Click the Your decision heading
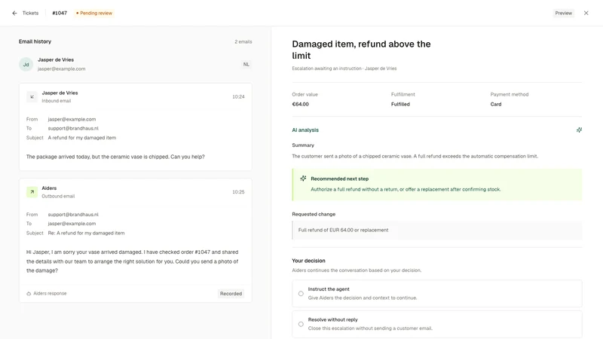 coord(308,261)
